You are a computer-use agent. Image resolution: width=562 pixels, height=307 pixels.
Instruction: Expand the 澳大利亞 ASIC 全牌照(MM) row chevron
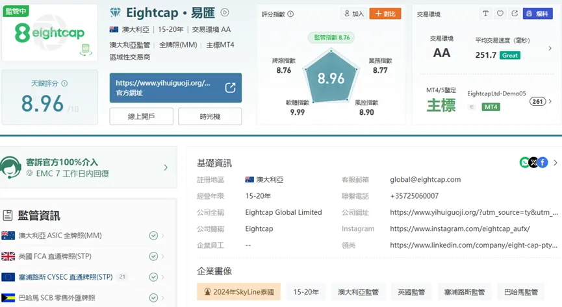pos(163,236)
